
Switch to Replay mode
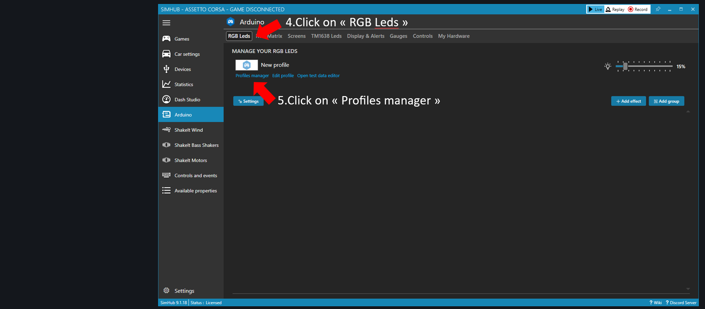click(615, 9)
